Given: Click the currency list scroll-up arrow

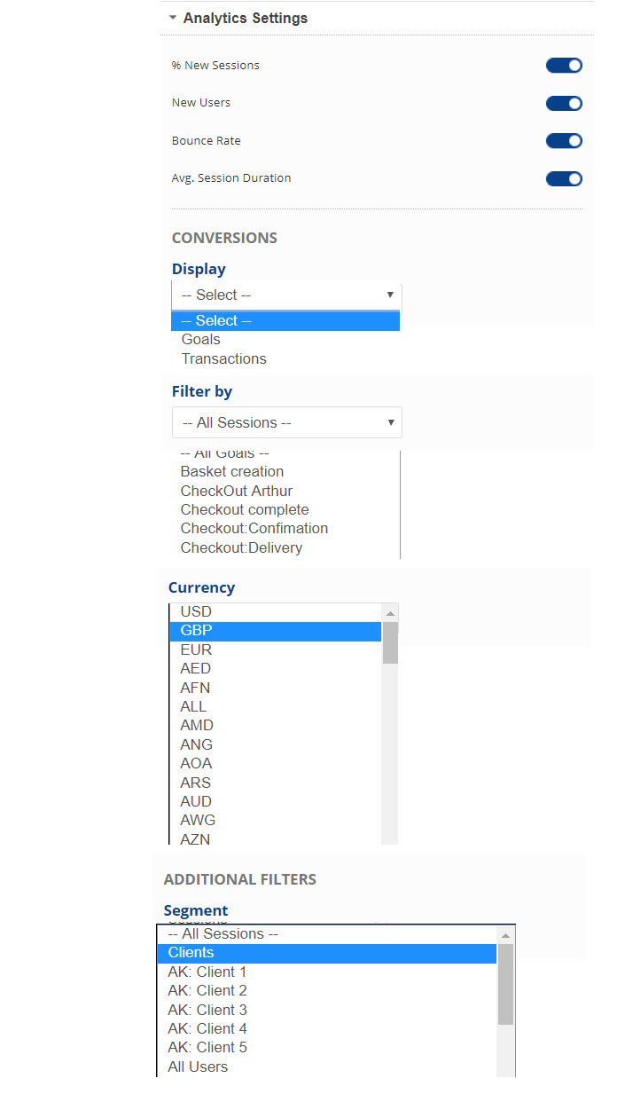Looking at the screenshot, I should 390,613.
